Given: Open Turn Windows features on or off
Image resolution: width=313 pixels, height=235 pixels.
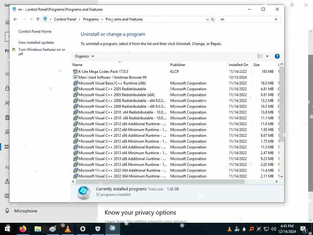Looking at the screenshot, I should pyautogui.click(x=42, y=52).
